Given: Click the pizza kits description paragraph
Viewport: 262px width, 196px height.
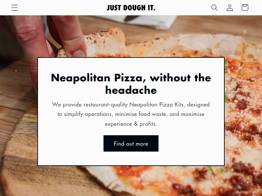Looking at the screenshot, I should pos(131,114).
